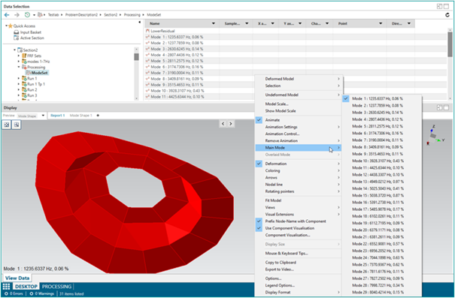Screen dimensions: 455x298
Task: Open the apps grid icon beside DESKTOP
Action: coord(6,287)
